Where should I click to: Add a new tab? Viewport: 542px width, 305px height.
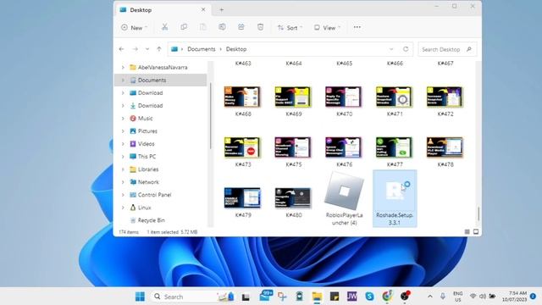pyautogui.click(x=222, y=10)
